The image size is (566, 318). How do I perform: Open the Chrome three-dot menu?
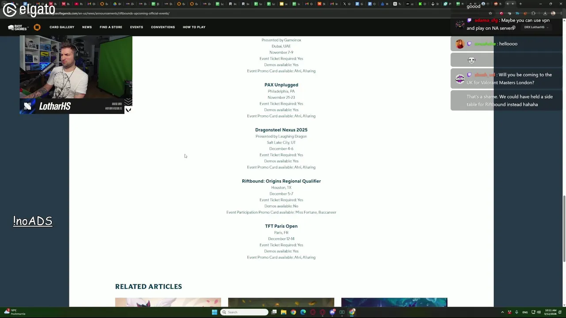pos(561,13)
